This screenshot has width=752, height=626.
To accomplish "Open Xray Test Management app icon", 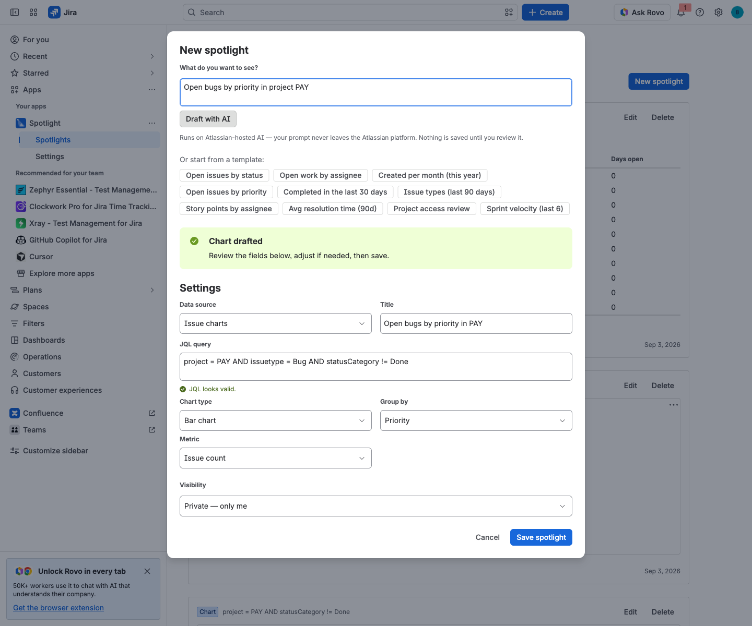I will (21, 223).
